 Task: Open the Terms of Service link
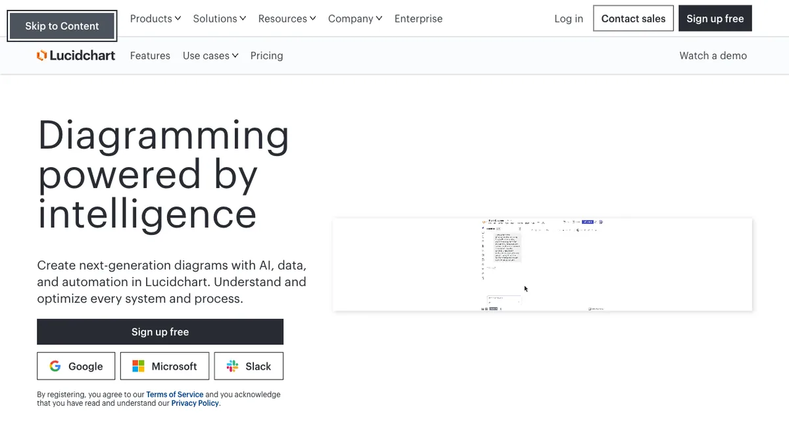pyautogui.click(x=174, y=395)
